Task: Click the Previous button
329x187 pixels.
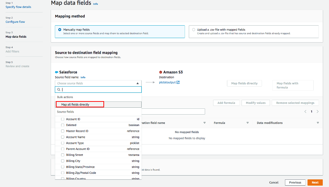Action: pyautogui.click(x=295, y=182)
